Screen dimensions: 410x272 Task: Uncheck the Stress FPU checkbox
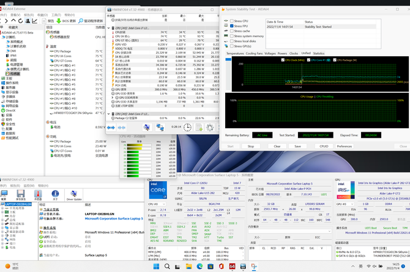pyautogui.click(x=232, y=26)
